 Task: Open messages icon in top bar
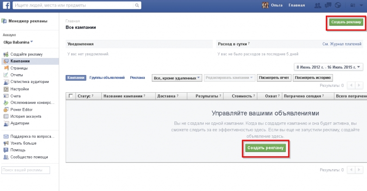point(328,6)
